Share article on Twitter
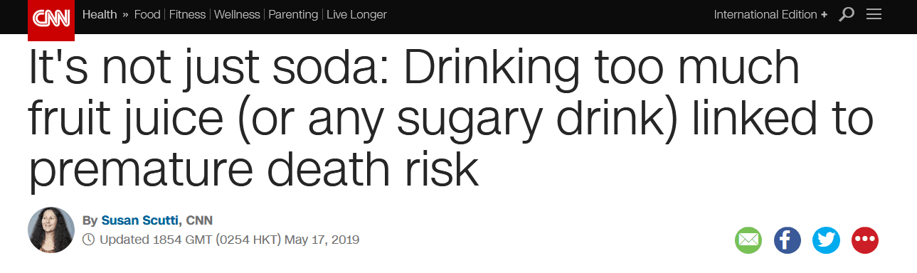This screenshot has width=917, height=273. pyautogui.click(x=826, y=240)
